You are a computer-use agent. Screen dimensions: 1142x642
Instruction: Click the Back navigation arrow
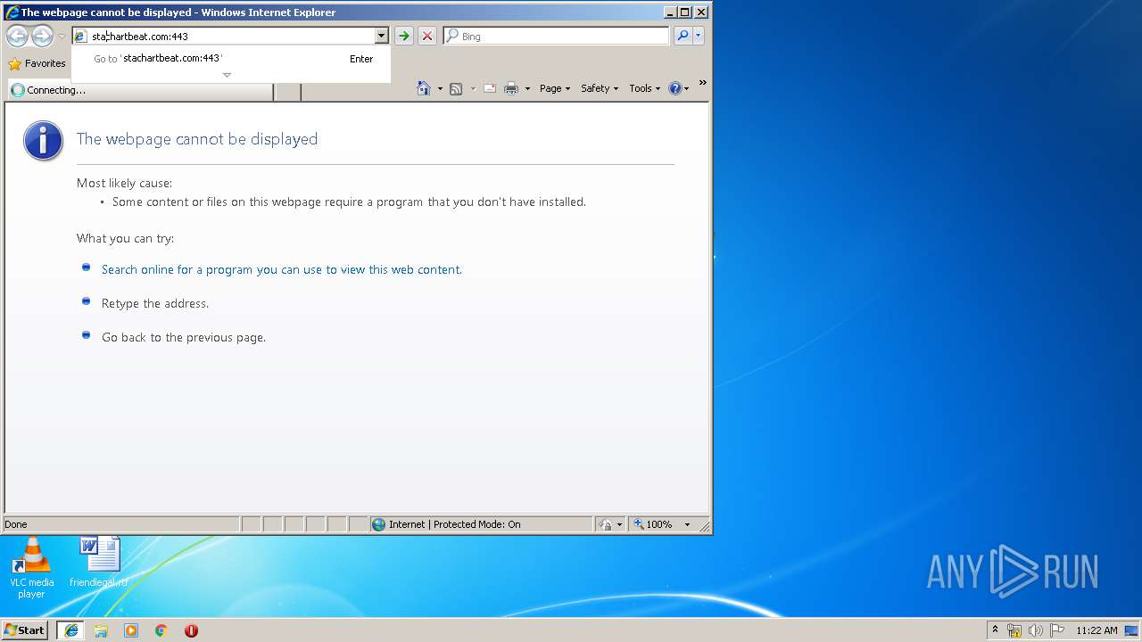pyautogui.click(x=17, y=36)
